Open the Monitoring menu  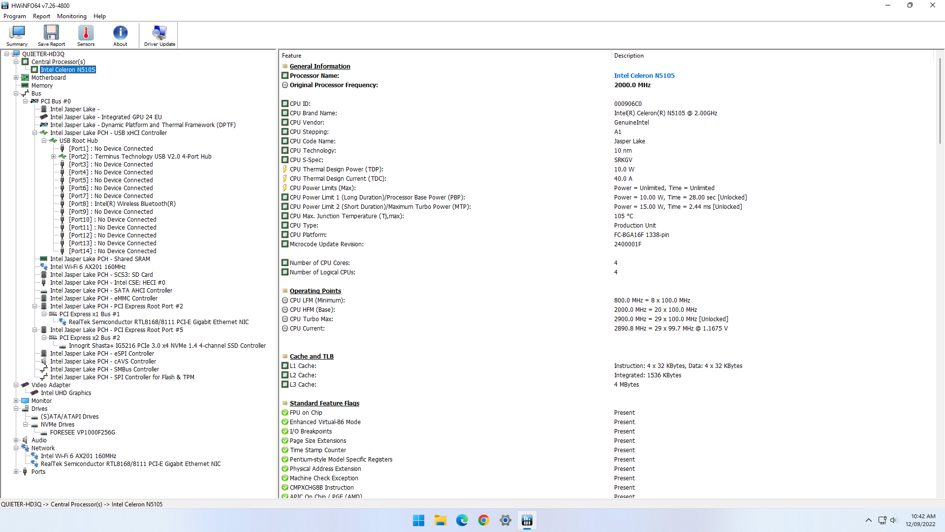[72, 16]
